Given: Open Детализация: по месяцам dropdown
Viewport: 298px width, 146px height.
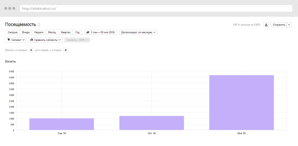Looking at the screenshot, I should (138, 33).
